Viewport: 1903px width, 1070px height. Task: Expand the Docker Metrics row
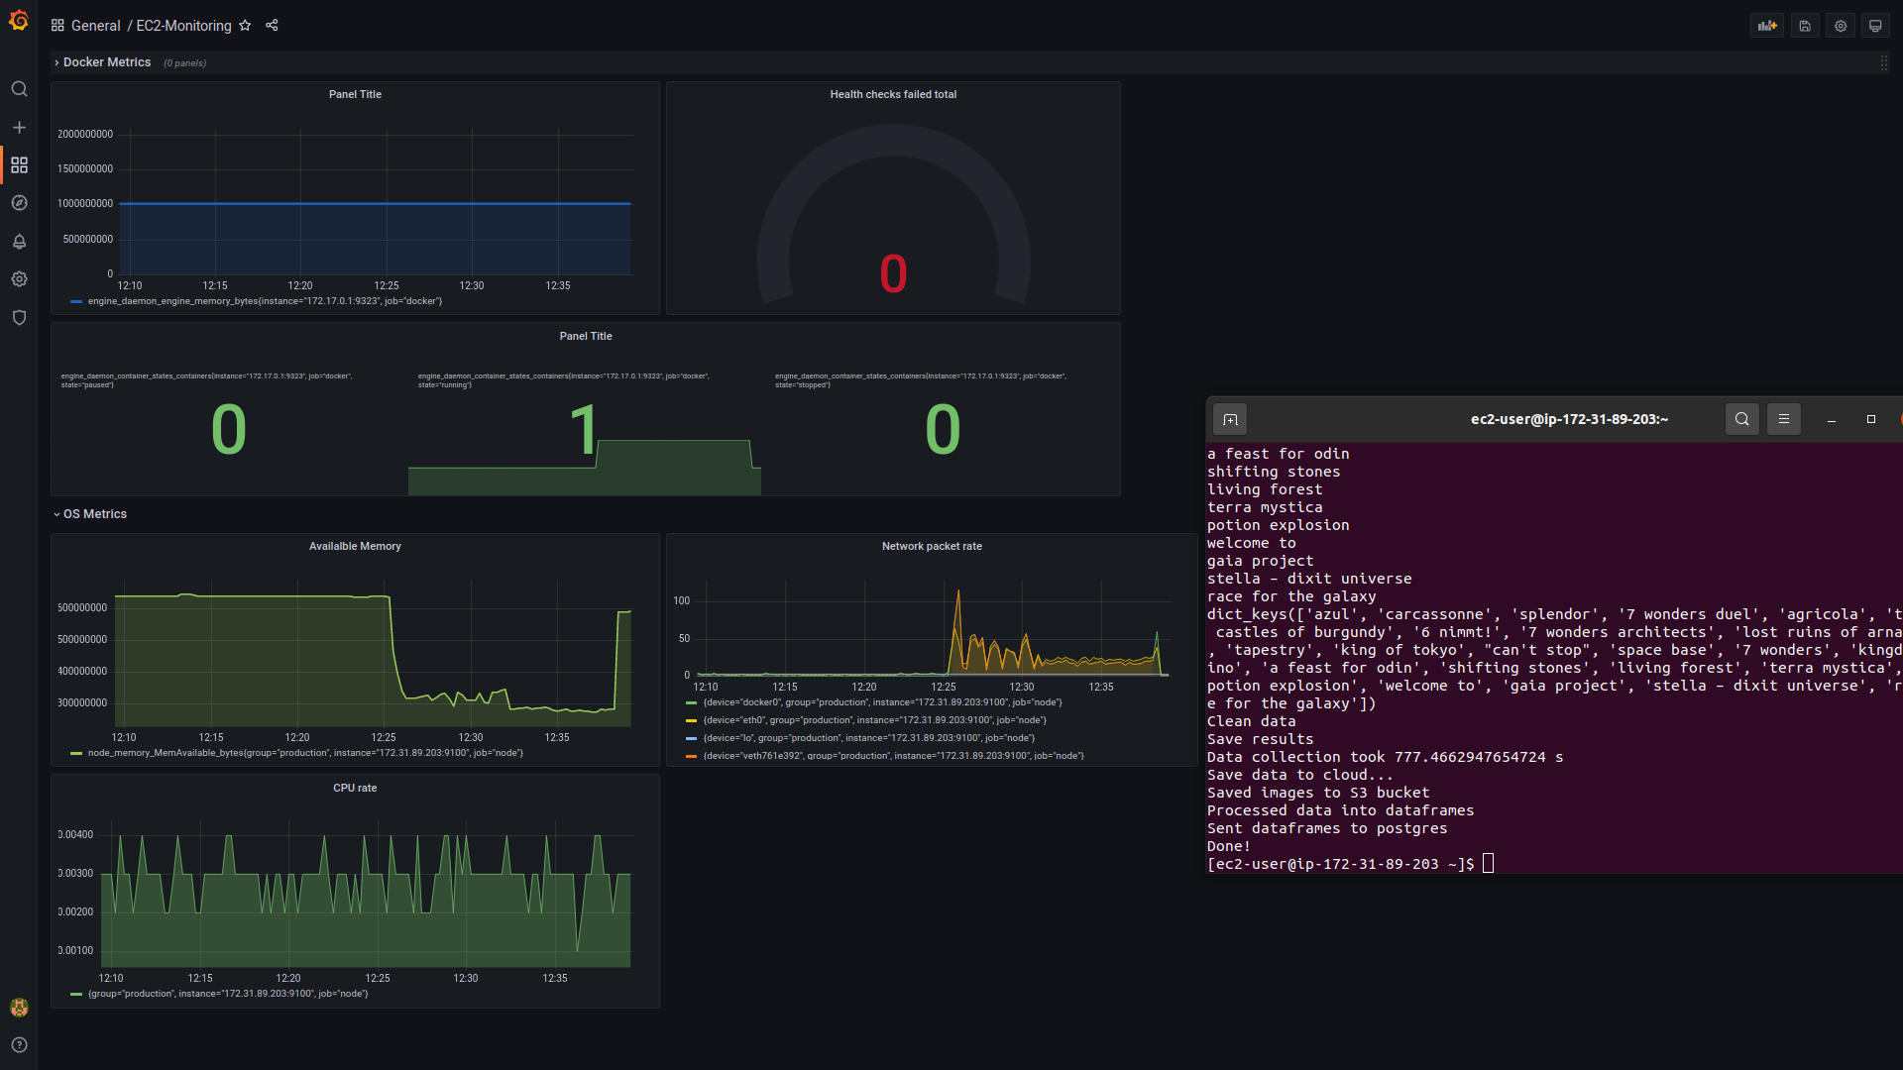106,62
